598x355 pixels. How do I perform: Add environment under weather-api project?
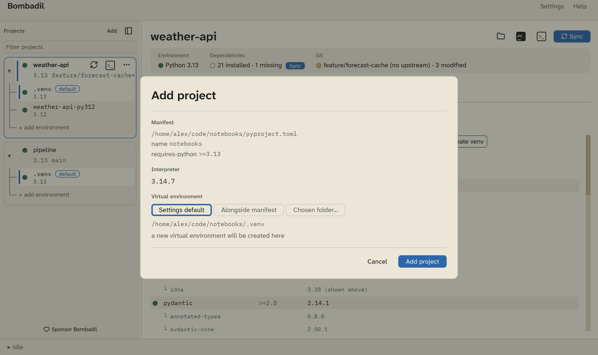tap(44, 127)
